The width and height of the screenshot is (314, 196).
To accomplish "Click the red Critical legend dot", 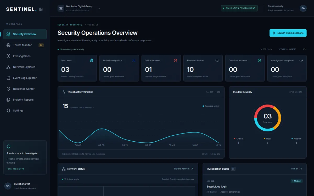I will click(235, 139).
